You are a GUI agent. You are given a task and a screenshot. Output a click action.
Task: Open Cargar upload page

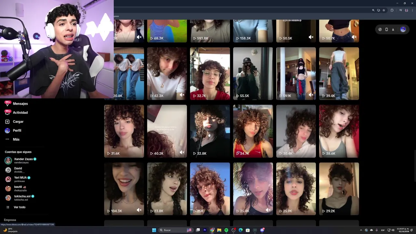18,122
